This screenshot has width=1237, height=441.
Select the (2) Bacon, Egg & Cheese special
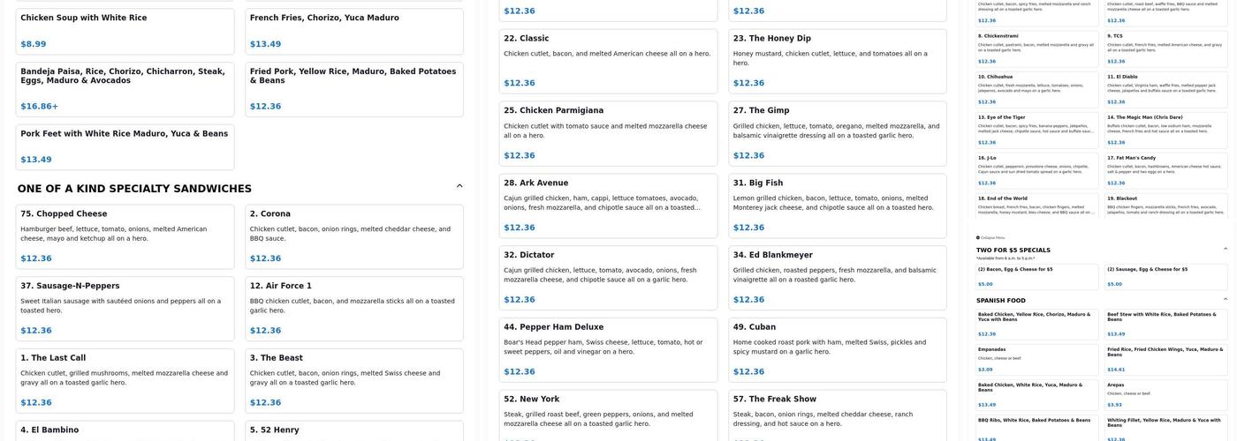tap(1037, 276)
